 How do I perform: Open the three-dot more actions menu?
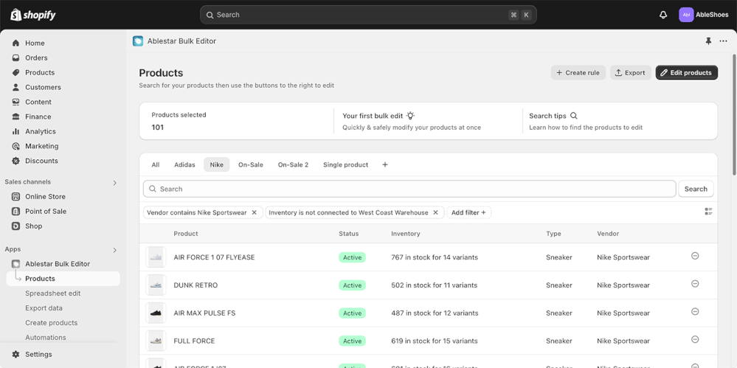point(724,41)
